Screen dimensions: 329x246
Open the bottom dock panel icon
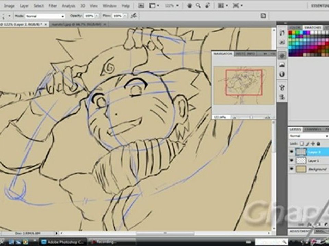point(282,97)
